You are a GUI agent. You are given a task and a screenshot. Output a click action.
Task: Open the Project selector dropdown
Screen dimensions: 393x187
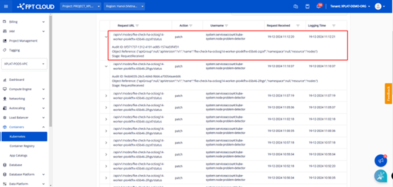[80, 6]
